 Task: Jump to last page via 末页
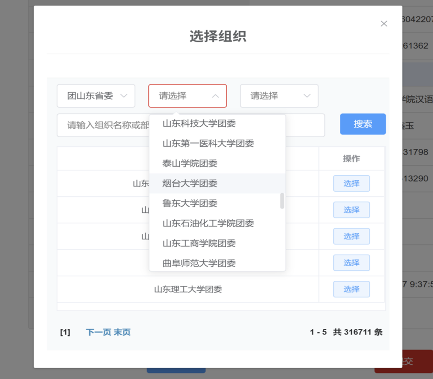click(x=122, y=332)
